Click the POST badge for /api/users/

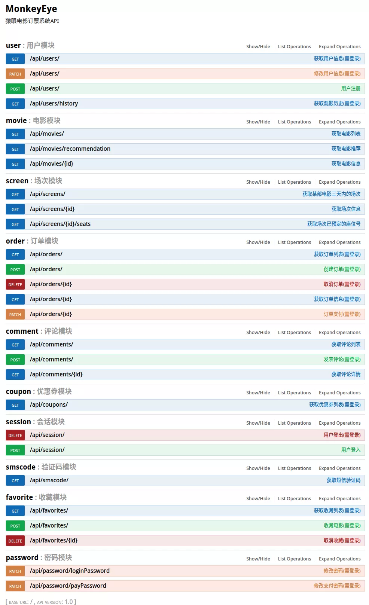[x=15, y=89]
